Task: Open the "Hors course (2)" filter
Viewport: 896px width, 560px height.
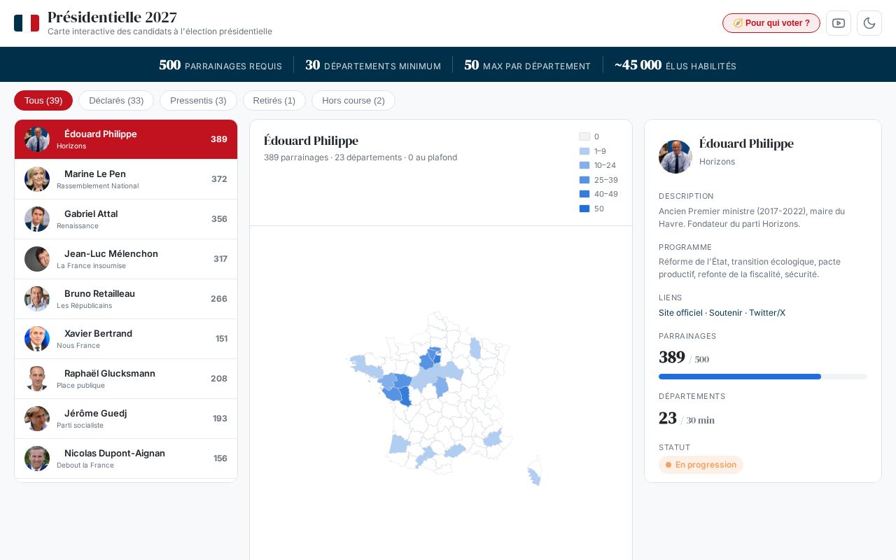Action: [x=353, y=101]
